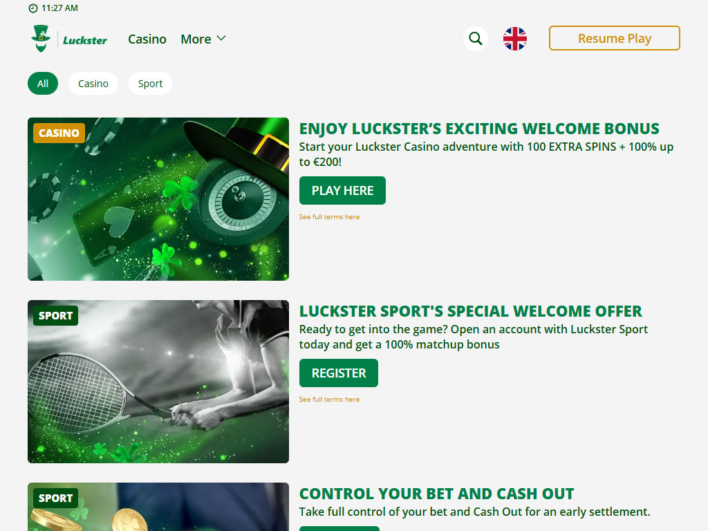Click the SPORT badge on the coins image
708x531 pixels.
pyautogui.click(x=55, y=498)
